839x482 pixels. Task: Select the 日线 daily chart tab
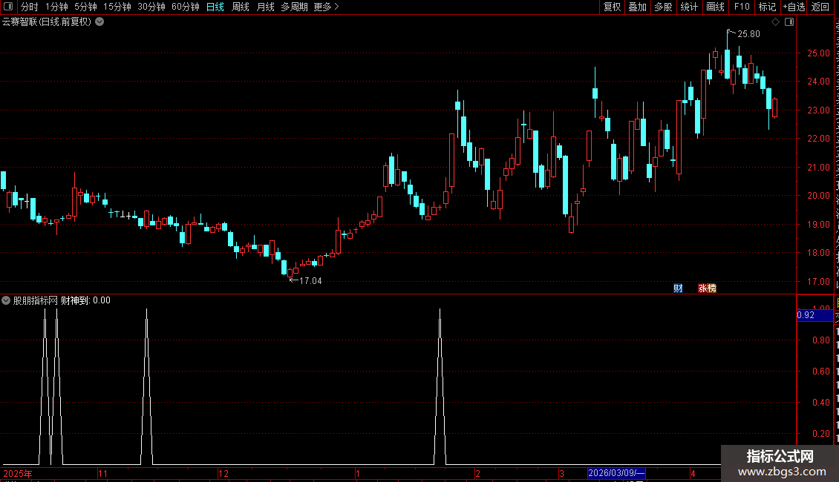pos(215,7)
